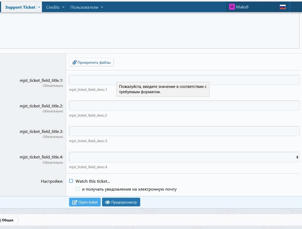The width and height of the screenshot is (302, 229).
Task: Open the Пользователи menu item
Action: pyautogui.click(x=84, y=7)
